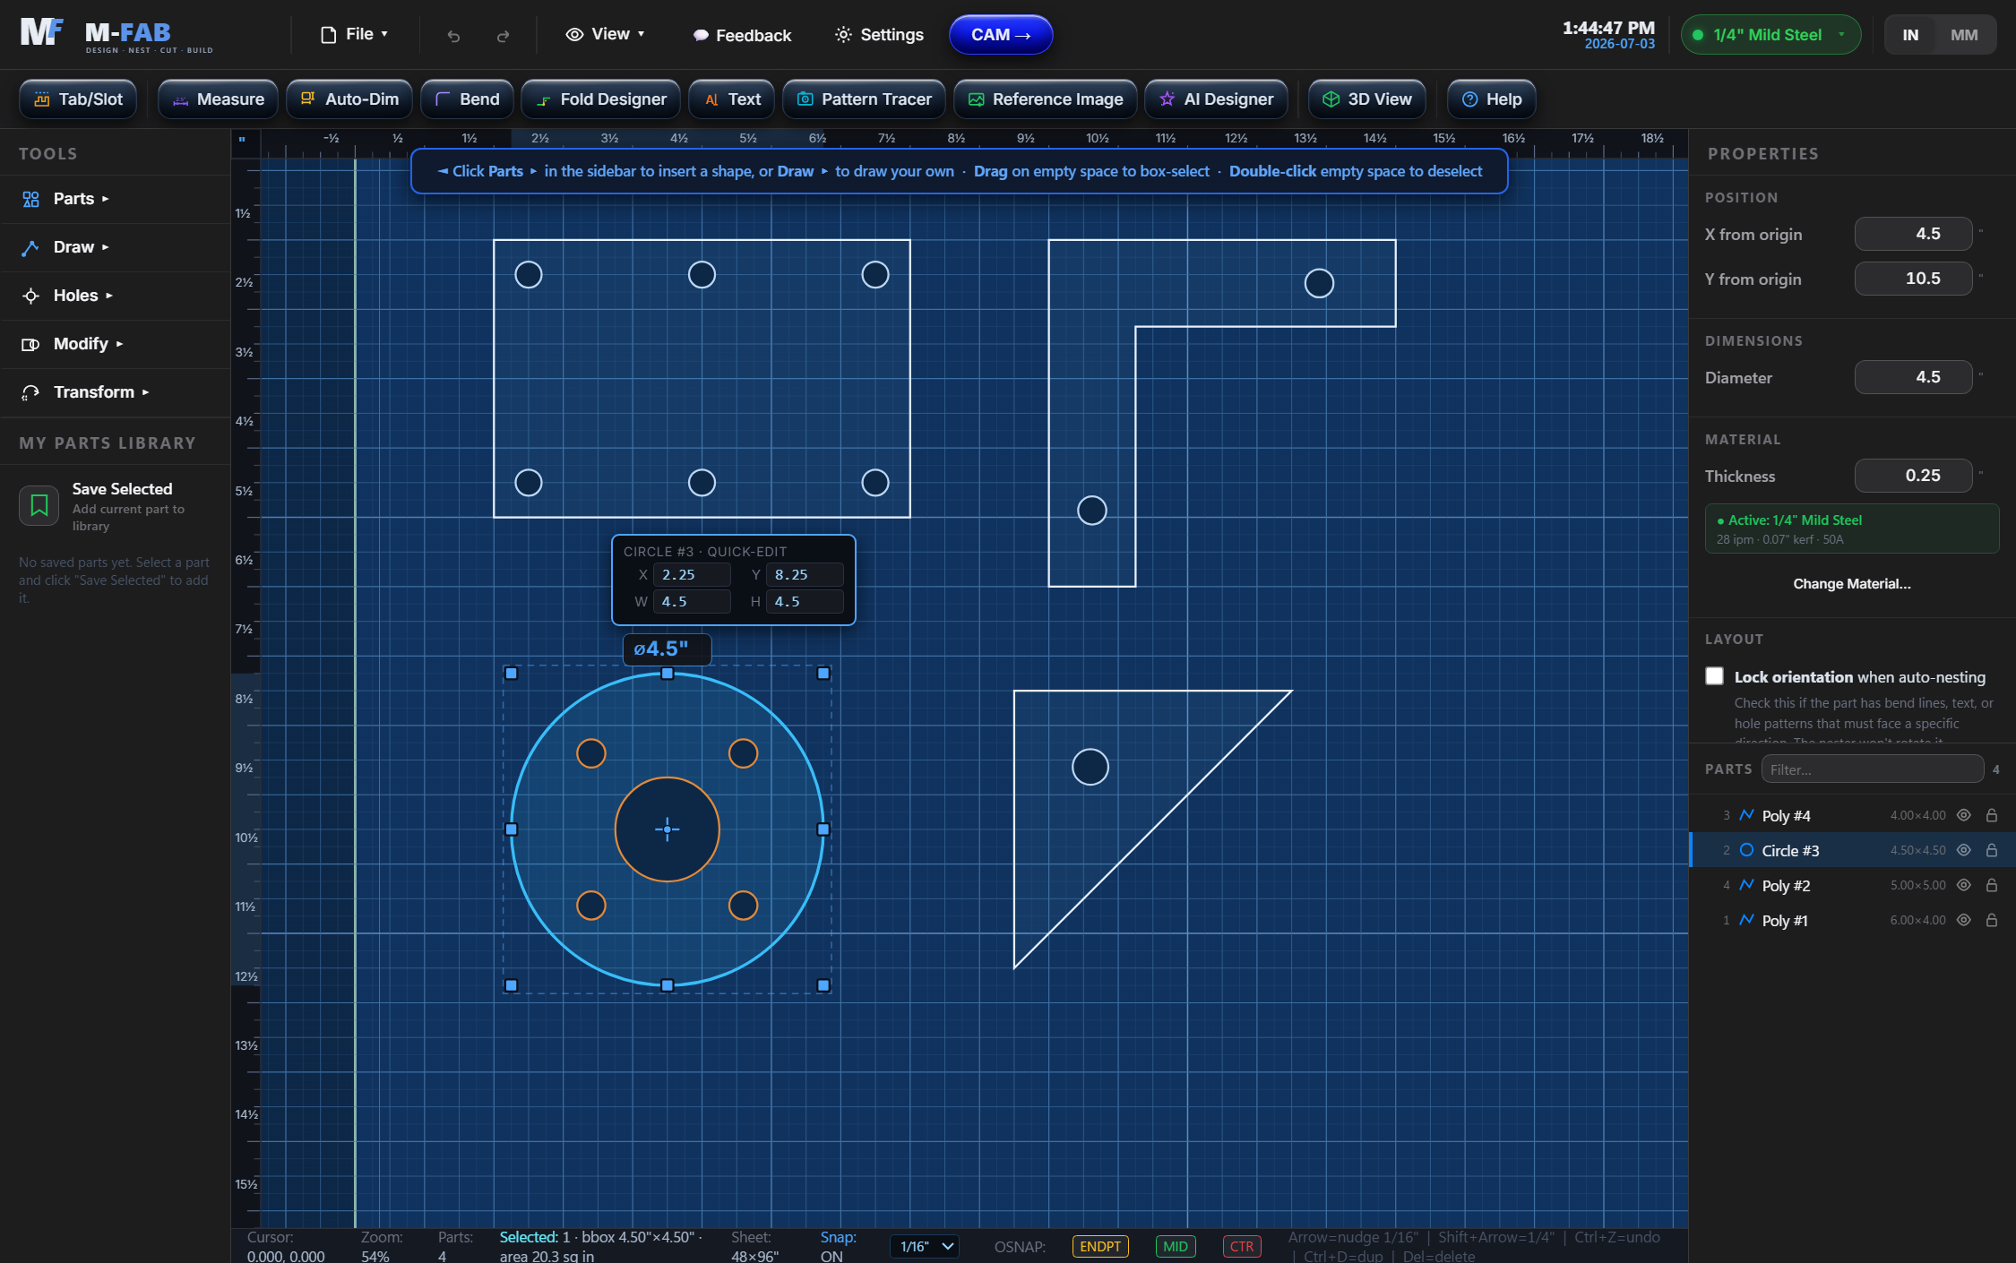Click the Thickness field
The width and height of the screenshot is (2016, 1263).
1914,476
